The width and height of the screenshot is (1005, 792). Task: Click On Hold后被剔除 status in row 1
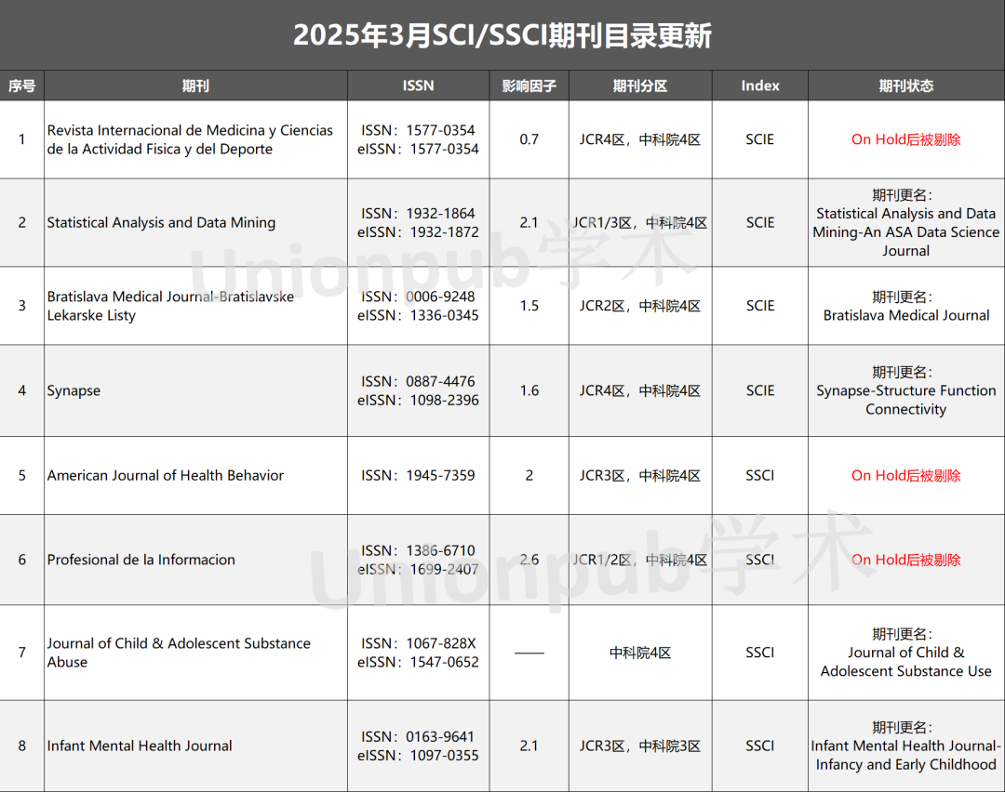click(x=906, y=139)
